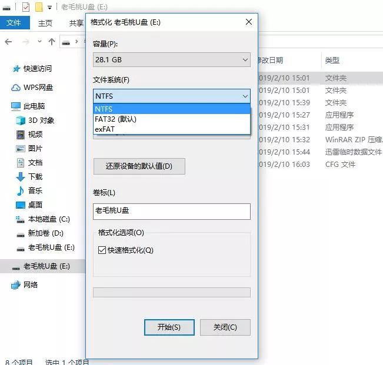Click the 音乐 music note icon
This screenshot has width=383, height=365.
pos(21,191)
